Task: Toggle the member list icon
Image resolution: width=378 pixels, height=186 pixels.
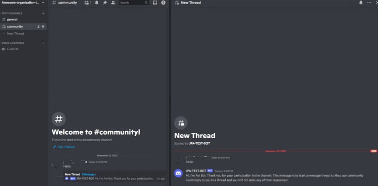Action: [113, 2]
